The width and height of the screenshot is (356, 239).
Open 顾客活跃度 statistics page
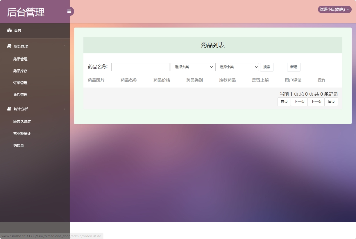[22, 122]
